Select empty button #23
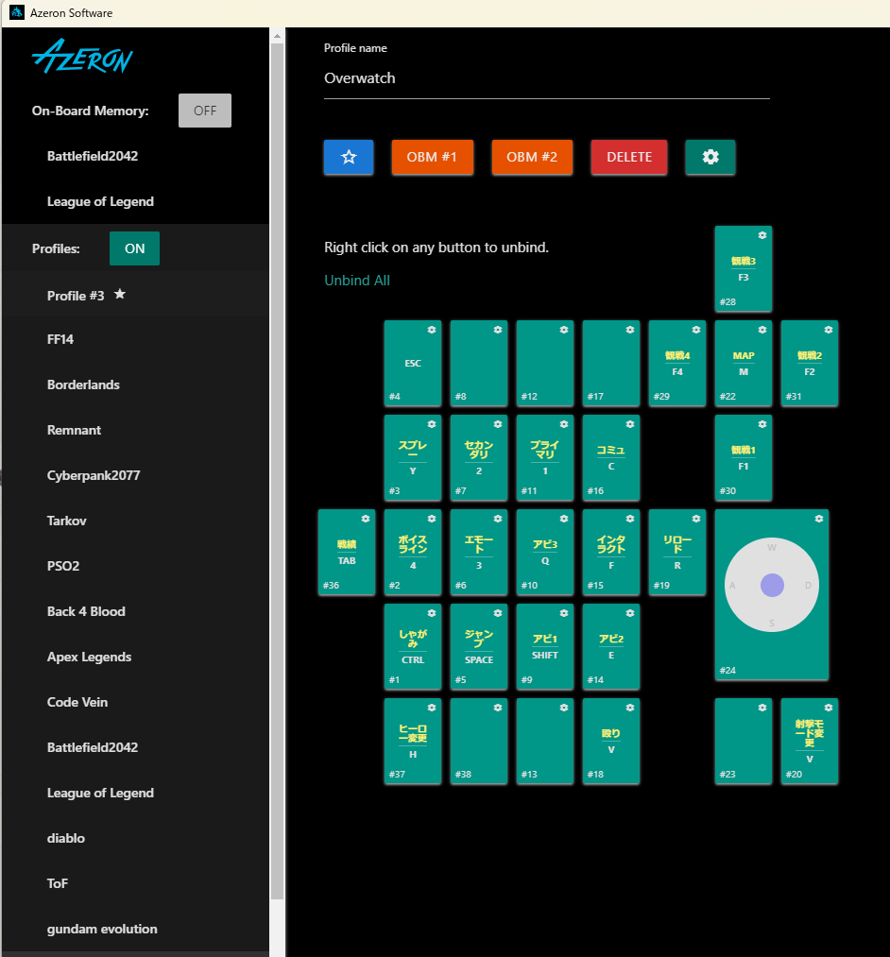Screen dimensions: 890x957 (743, 741)
